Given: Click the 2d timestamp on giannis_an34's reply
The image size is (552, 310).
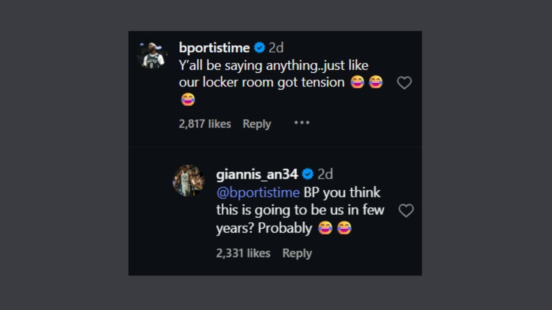Looking at the screenshot, I should coord(325,174).
